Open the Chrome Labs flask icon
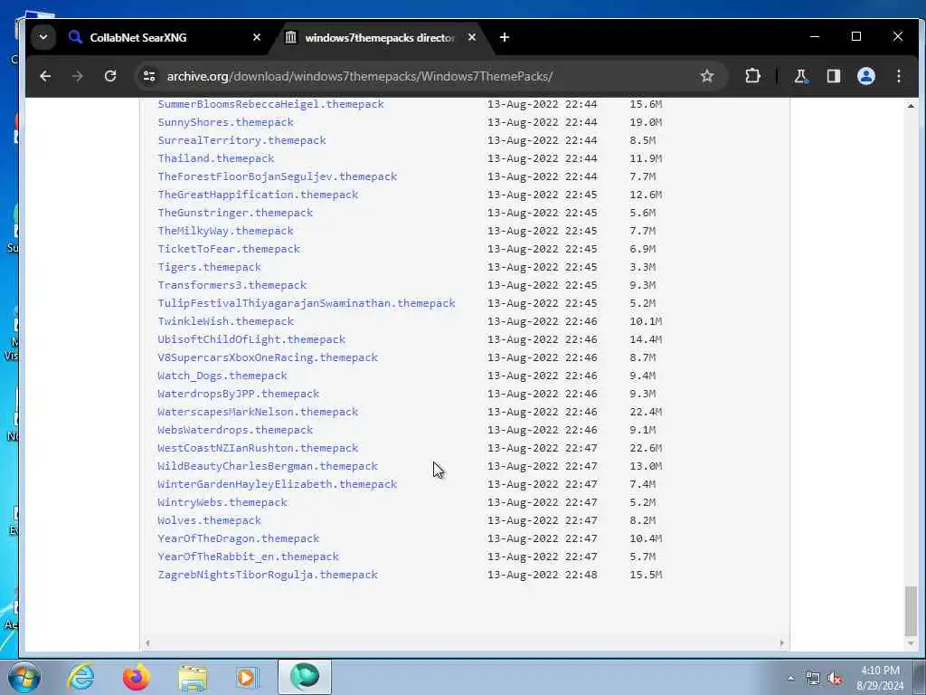Image resolution: width=926 pixels, height=695 pixels. pos(801,76)
